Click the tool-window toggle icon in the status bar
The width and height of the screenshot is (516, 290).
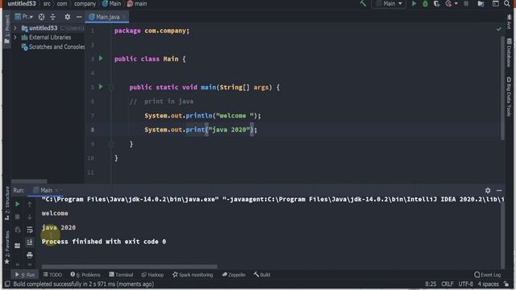pyautogui.click(x=7, y=284)
